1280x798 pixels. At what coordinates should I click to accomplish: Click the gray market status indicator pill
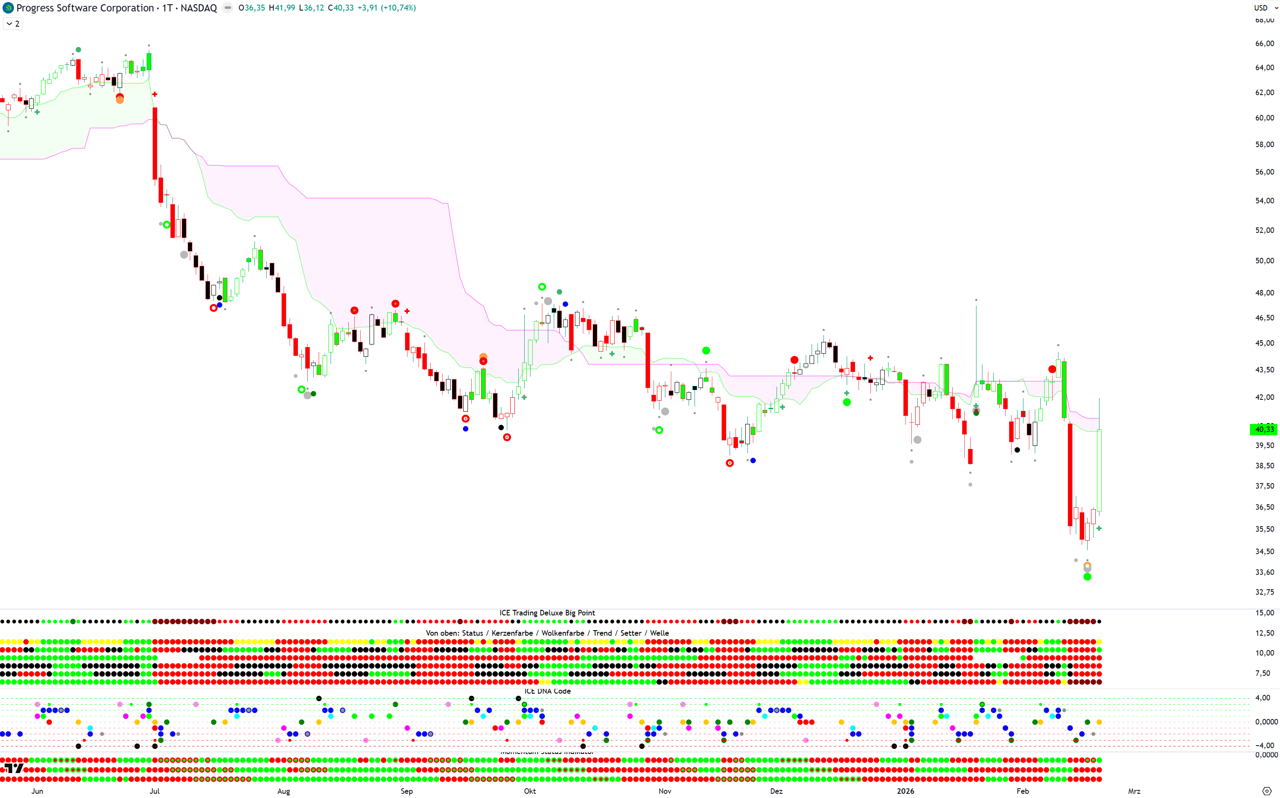(227, 8)
